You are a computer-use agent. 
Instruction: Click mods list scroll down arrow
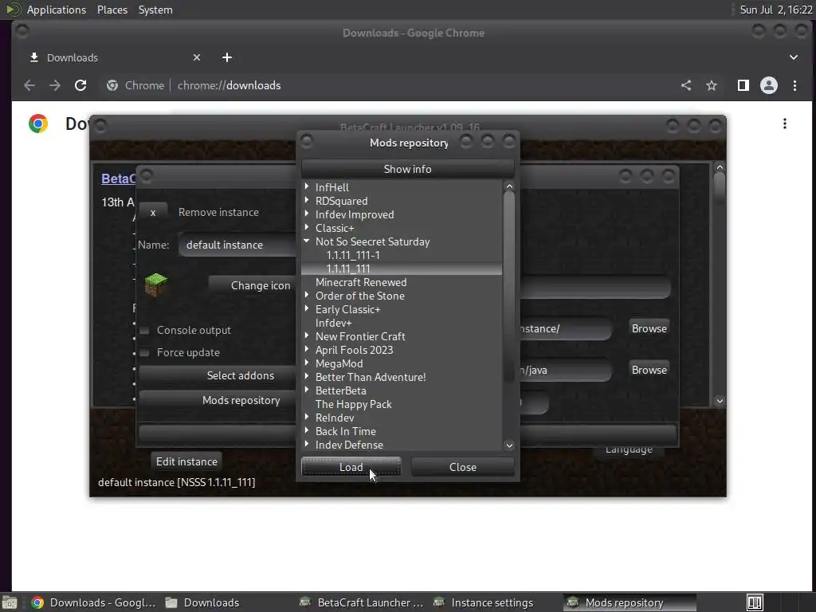pos(509,445)
